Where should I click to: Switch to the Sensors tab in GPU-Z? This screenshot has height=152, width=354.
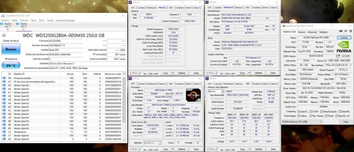(x=301, y=32)
